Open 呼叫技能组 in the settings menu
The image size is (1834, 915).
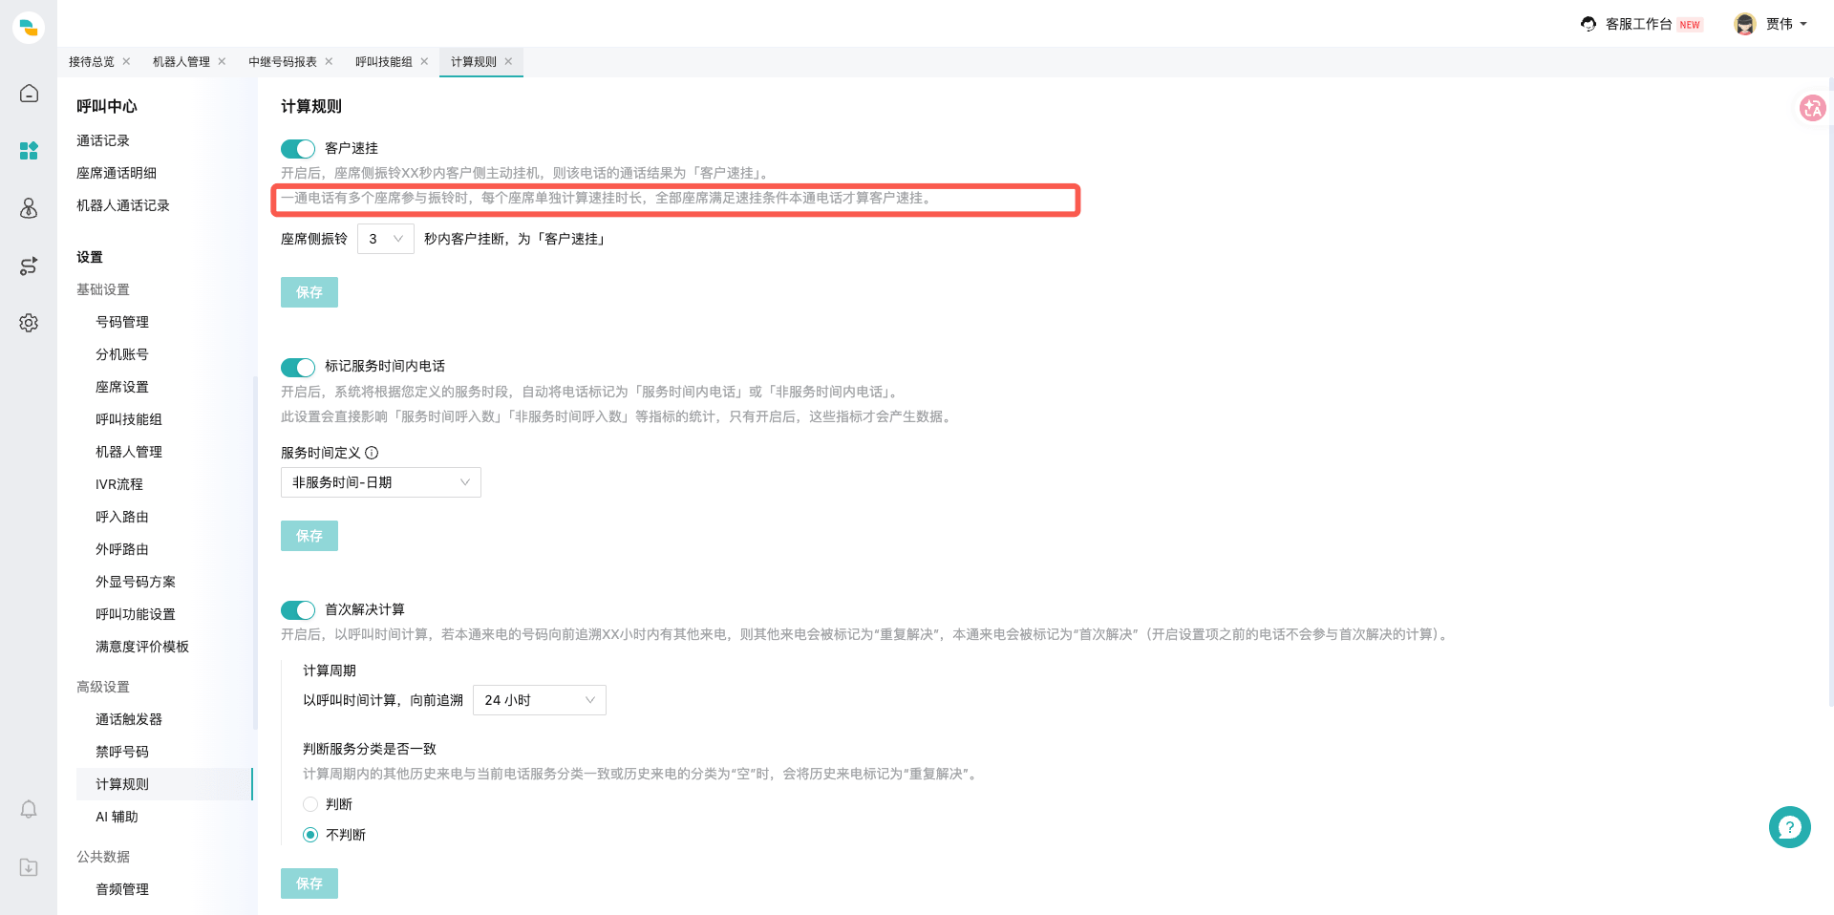click(129, 419)
